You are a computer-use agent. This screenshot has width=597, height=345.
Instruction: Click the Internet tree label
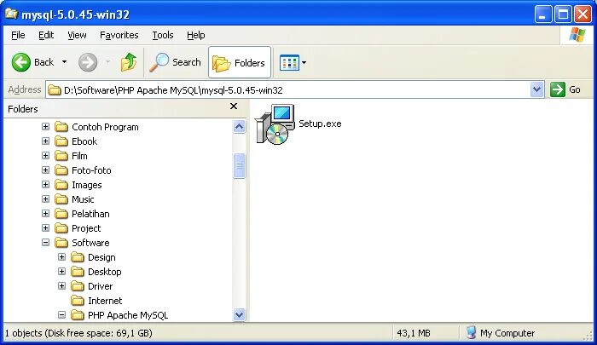105,301
